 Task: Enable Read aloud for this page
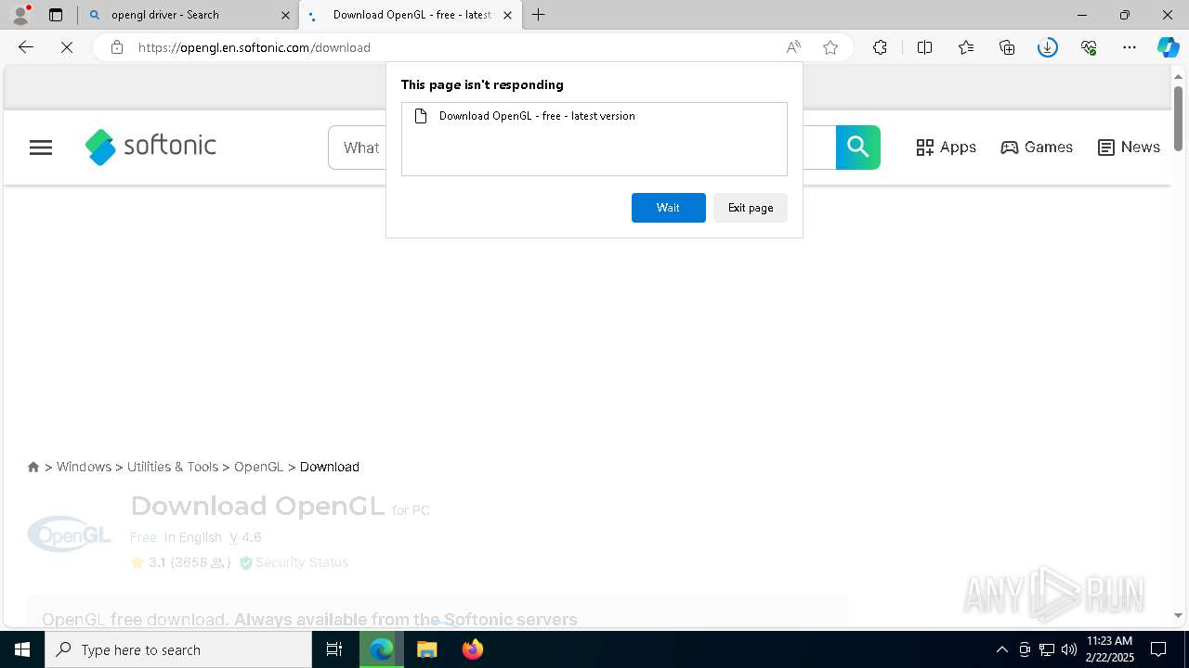(793, 47)
